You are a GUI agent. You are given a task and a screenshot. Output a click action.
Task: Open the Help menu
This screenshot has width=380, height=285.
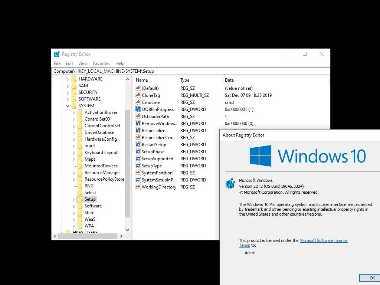[120, 63]
